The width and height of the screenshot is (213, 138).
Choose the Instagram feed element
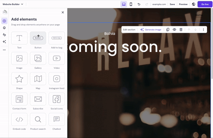point(57,79)
